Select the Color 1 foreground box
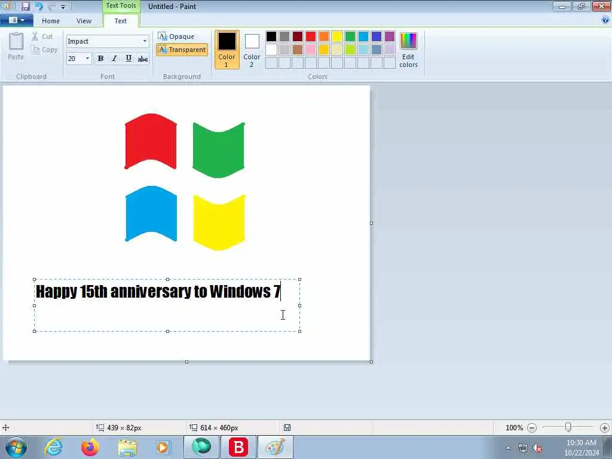612x459 pixels. point(227,50)
